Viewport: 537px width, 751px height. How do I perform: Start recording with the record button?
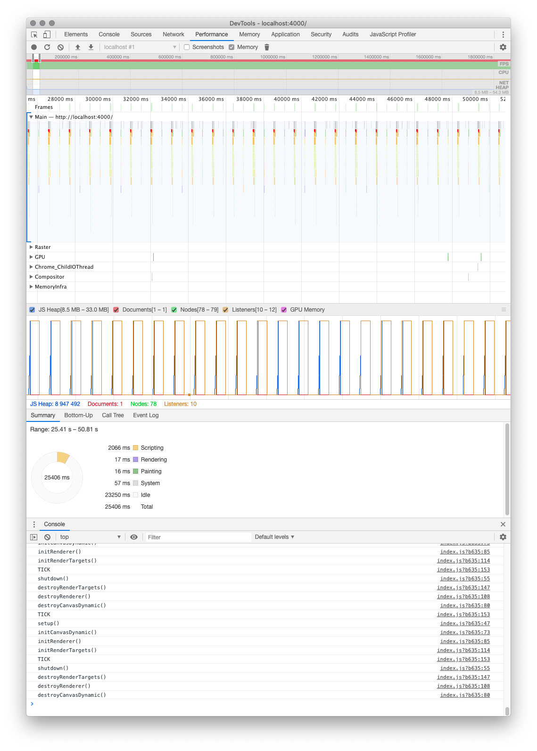[34, 47]
